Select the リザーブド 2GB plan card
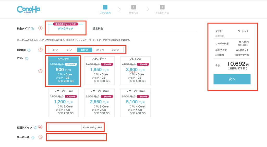Viewport: 267px width, 147px height. [x=99, y=103]
